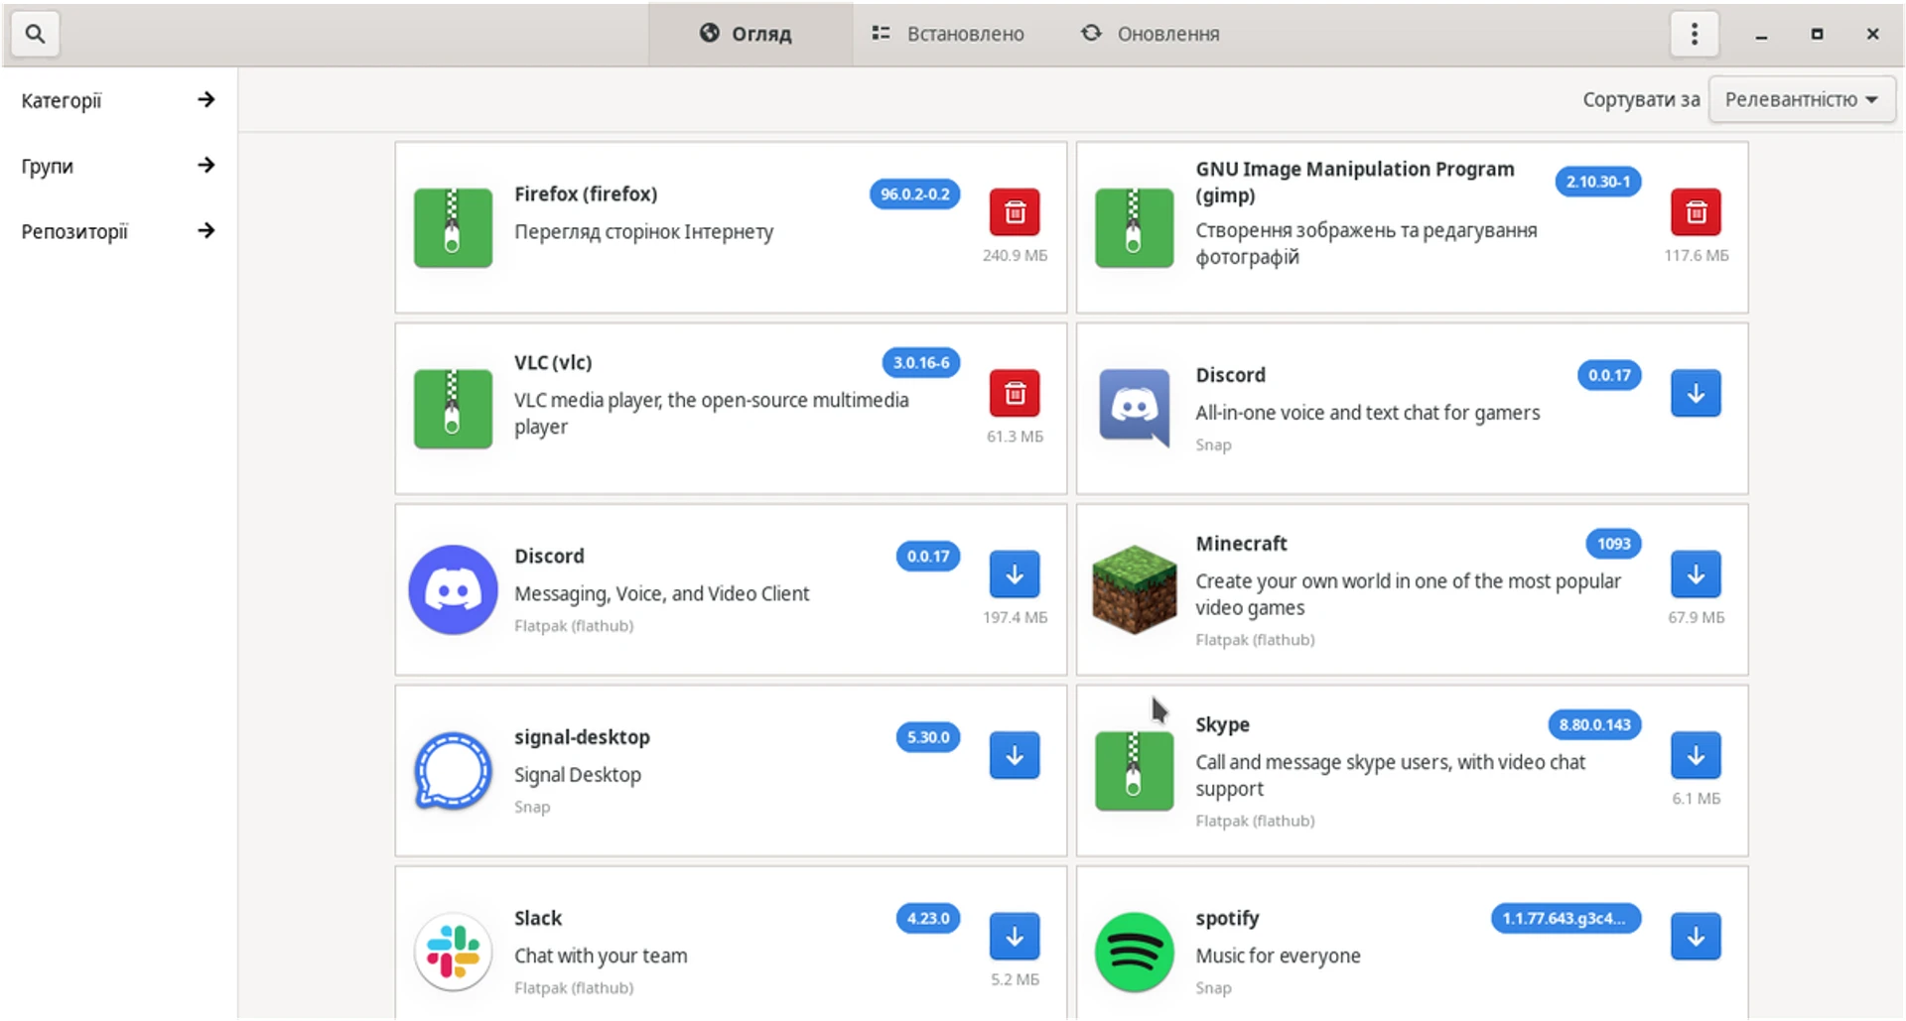Image resolution: width=1906 pixels, height=1021 pixels.
Task: Click GIMP version badge 2.10.30-1
Action: coord(1598,182)
